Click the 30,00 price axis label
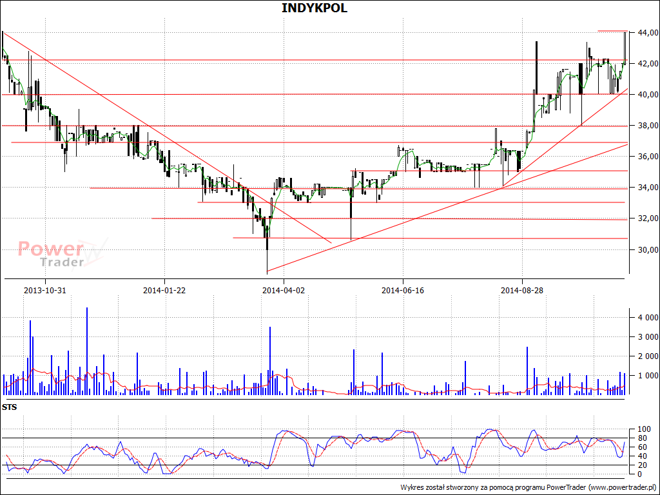 pos(648,249)
